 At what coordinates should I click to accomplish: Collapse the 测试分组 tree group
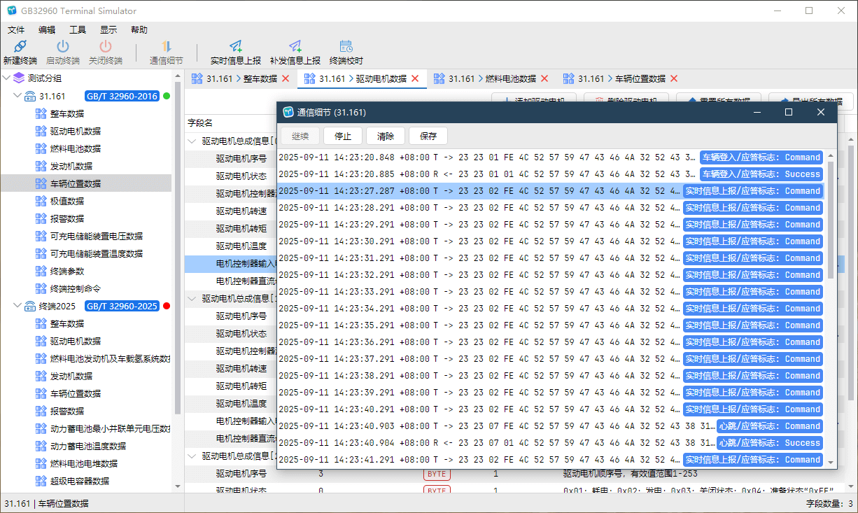click(x=6, y=78)
